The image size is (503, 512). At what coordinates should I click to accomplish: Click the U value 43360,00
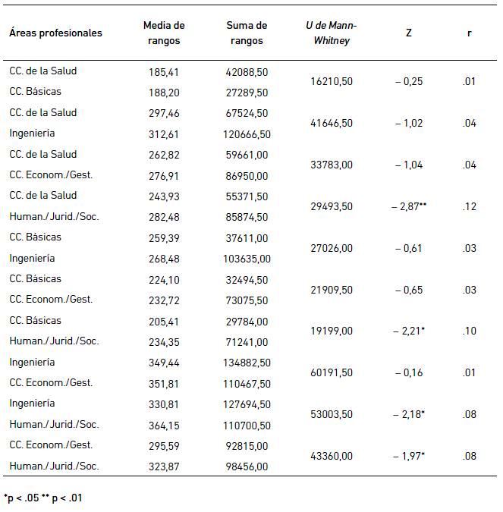point(332,455)
